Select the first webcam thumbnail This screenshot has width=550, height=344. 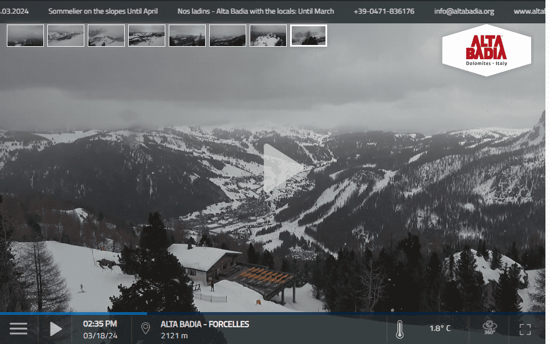[x=25, y=35]
